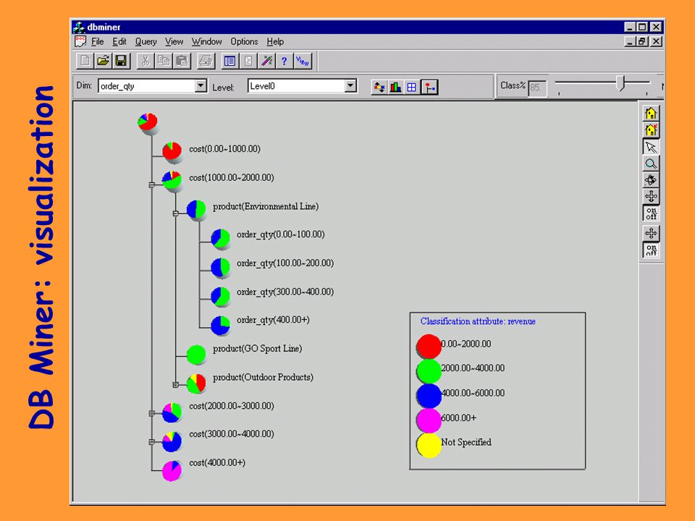Click the Copy toolbar icon
Screen dimensions: 695x521
coord(163,61)
